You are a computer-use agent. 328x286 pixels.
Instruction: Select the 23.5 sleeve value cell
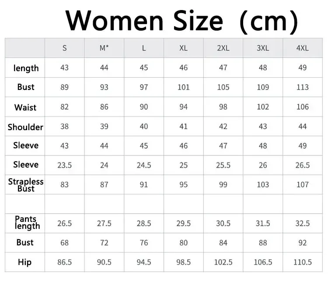[64, 165]
